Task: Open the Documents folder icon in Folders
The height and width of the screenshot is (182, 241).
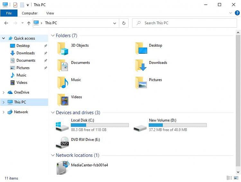Action: pos(63,66)
